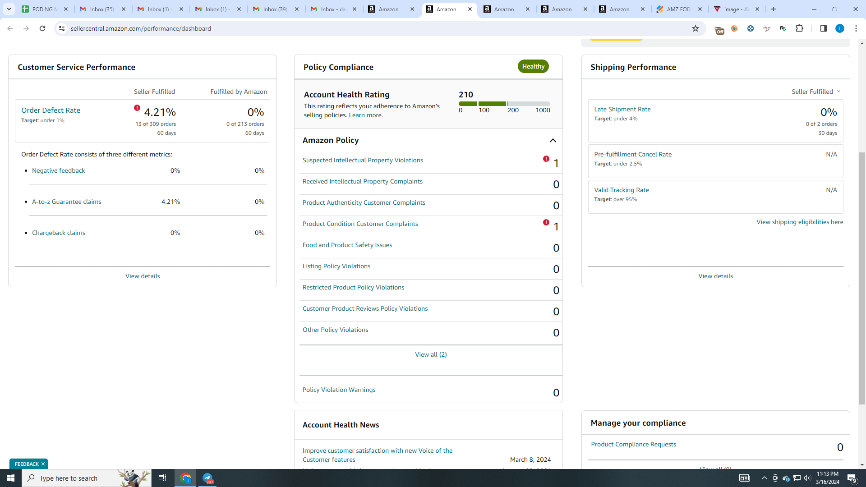Click the browser back arrow

[x=10, y=28]
